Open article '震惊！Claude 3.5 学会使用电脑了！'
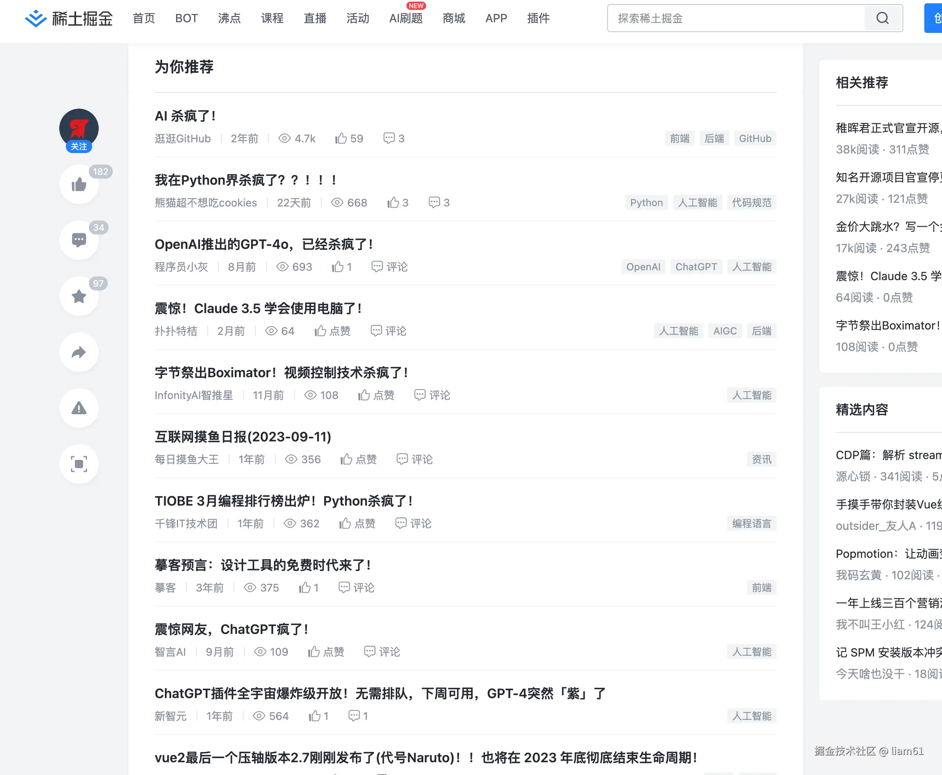 tap(258, 308)
